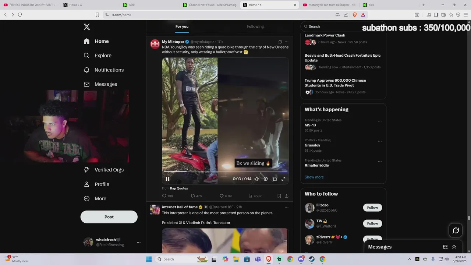Open the Brave VPN shield icon
471x265 pixels.
(x=458, y=15)
